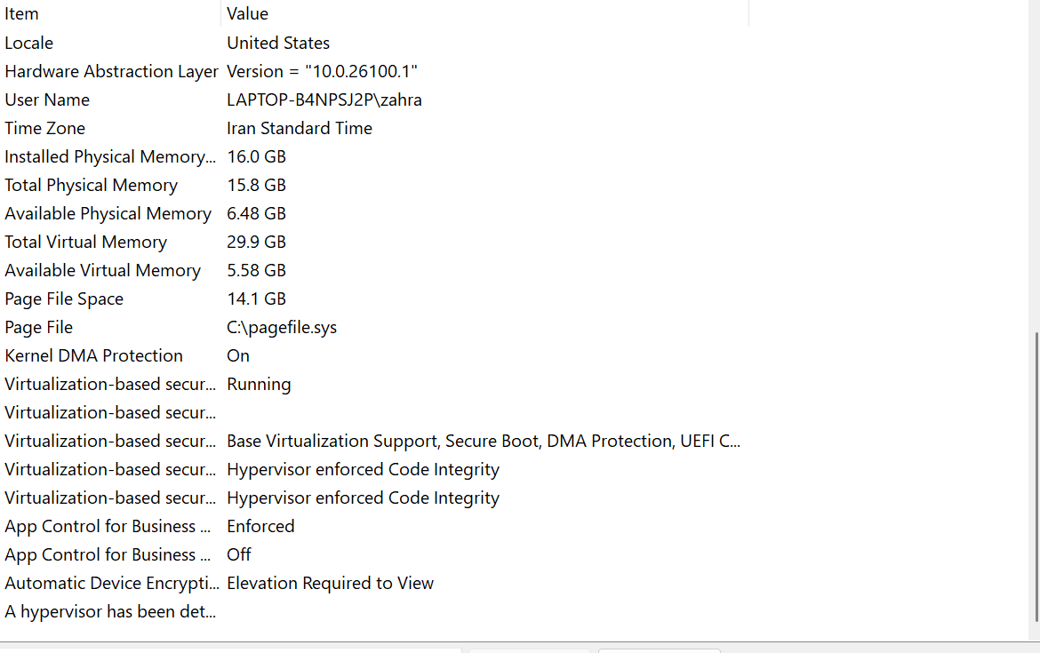Click the C:\pagefile.sys value
This screenshot has height=653, width=1040.
click(282, 327)
